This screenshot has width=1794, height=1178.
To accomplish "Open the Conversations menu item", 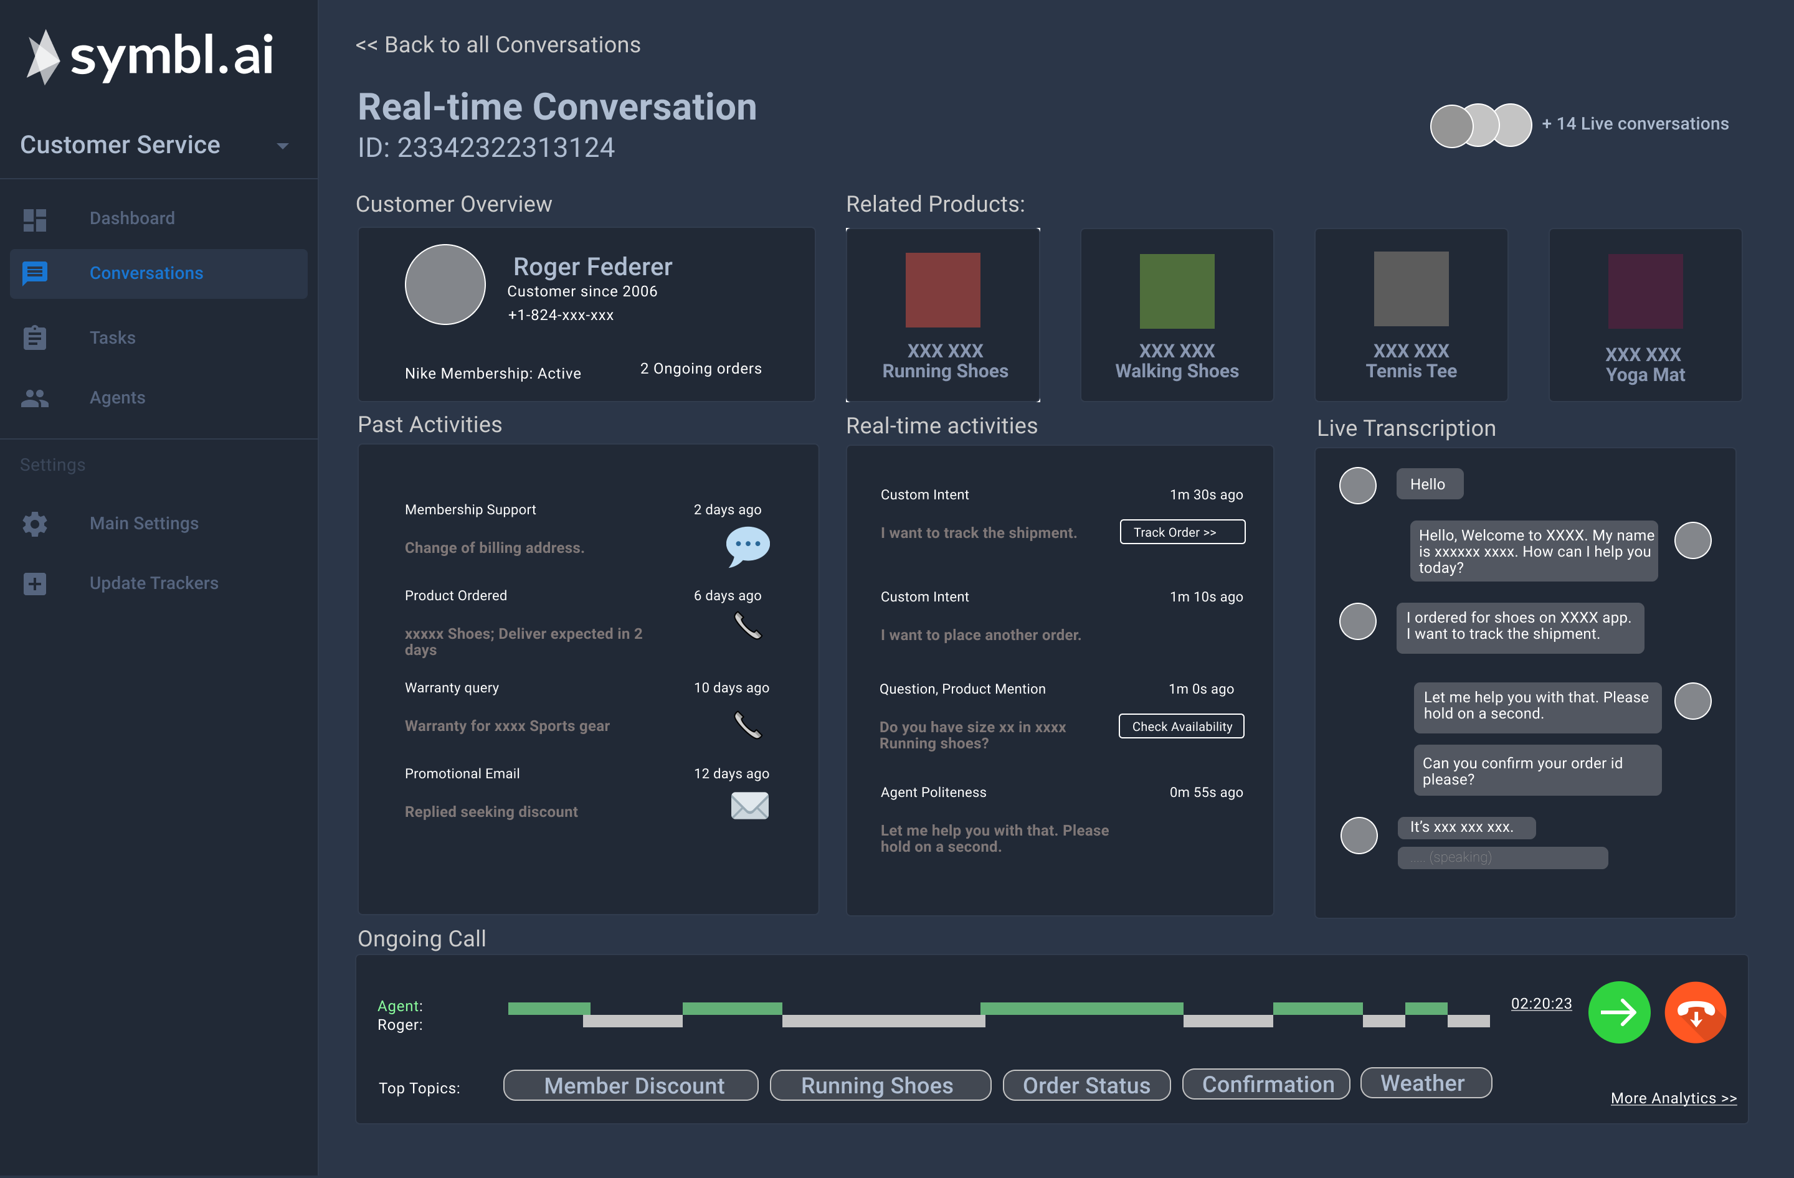I will 146,273.
